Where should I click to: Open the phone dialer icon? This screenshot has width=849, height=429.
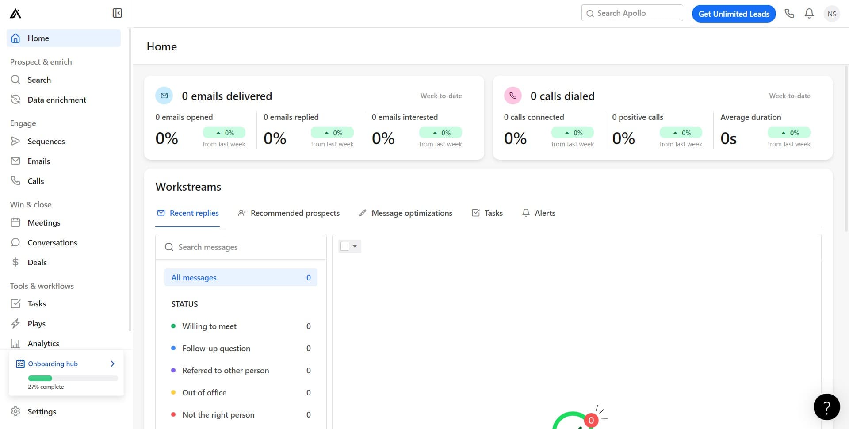tap(790, 13)
